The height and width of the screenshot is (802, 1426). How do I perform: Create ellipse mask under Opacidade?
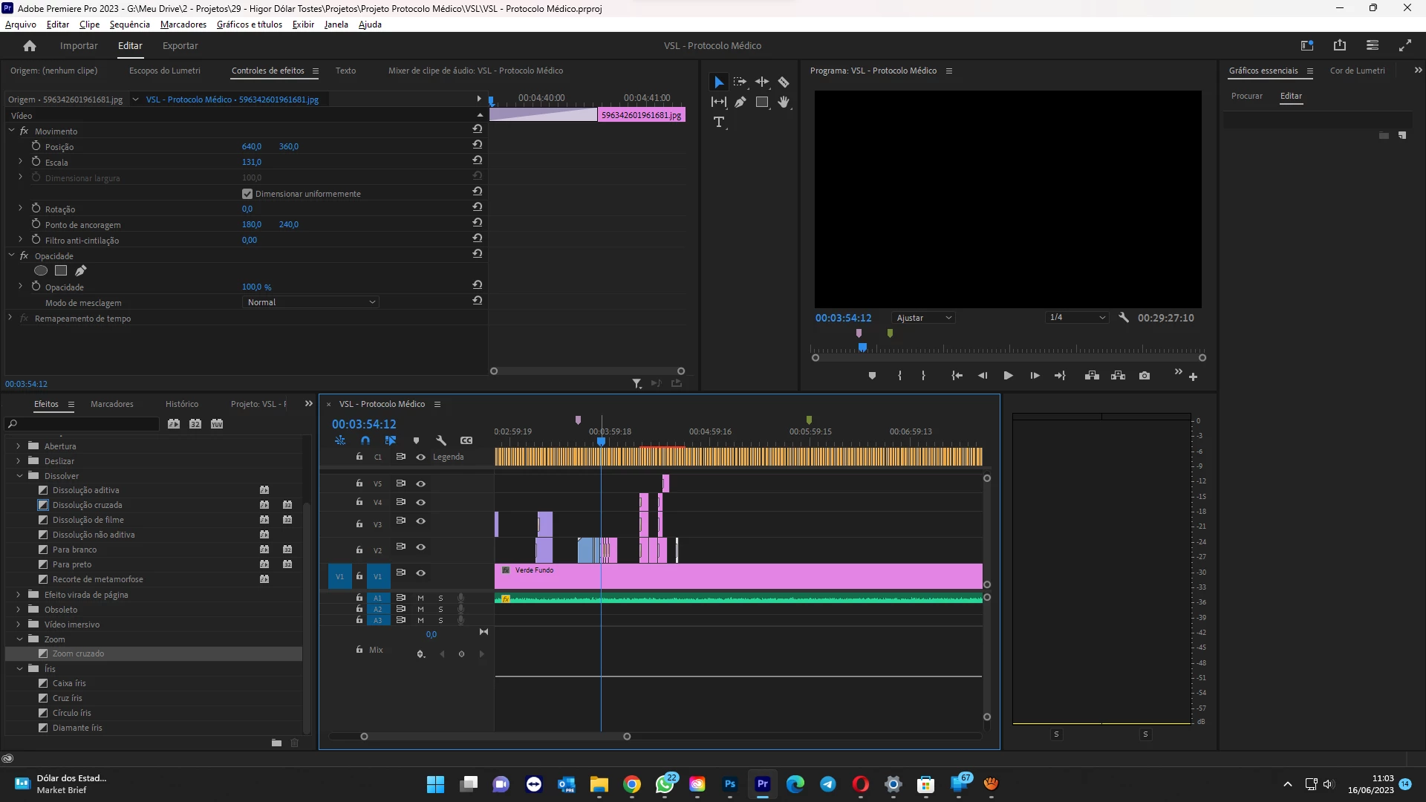pos(41,271)
